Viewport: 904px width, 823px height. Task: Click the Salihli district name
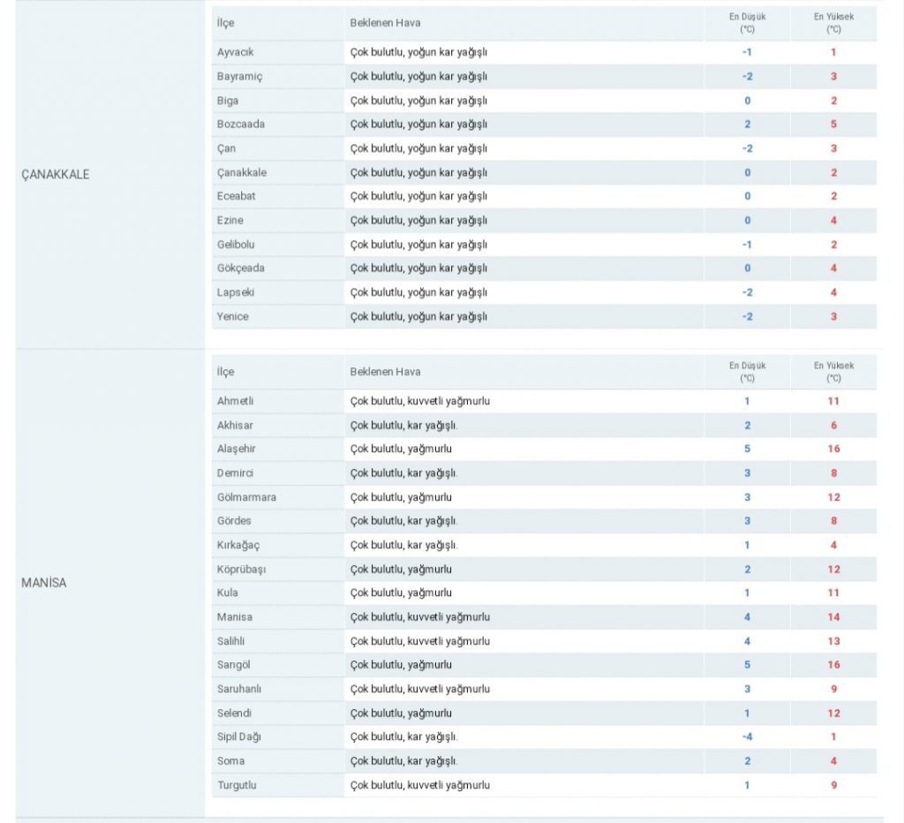tap(230, 641)
